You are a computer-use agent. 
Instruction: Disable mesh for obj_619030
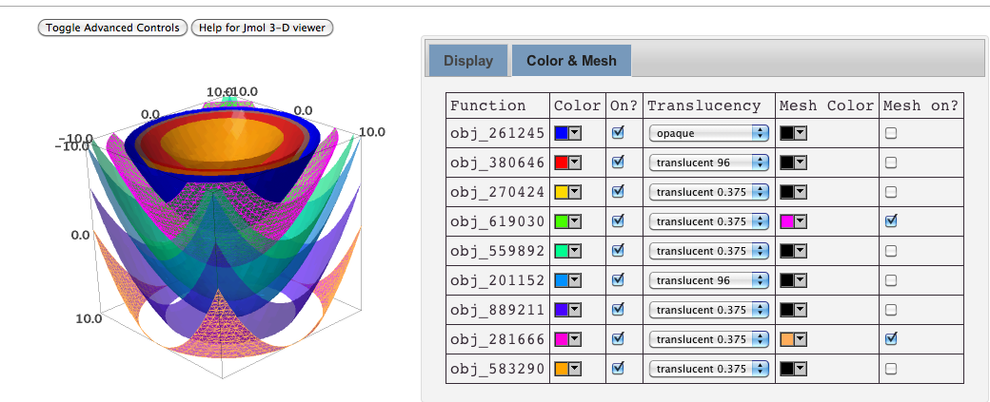coord(890,221)
